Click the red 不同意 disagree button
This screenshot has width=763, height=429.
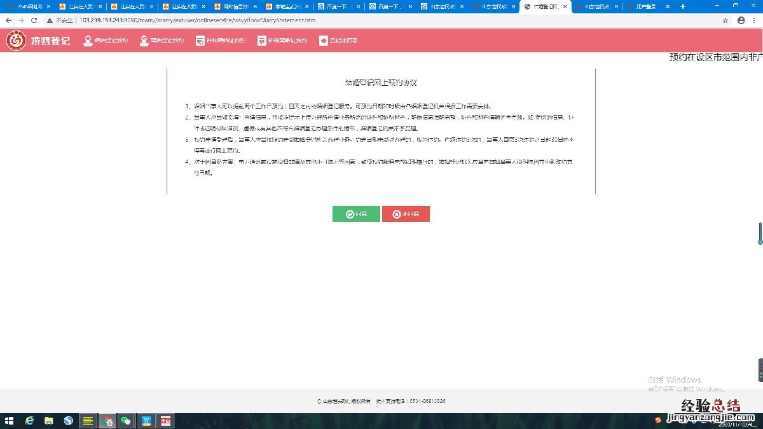pos(406,214)
